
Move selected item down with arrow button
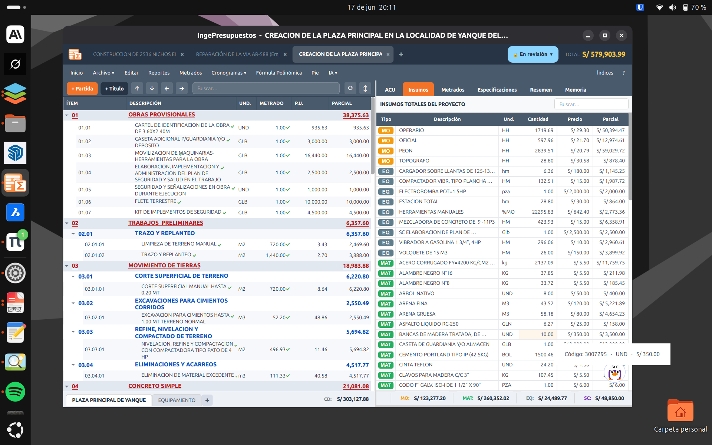click(152, 89)
